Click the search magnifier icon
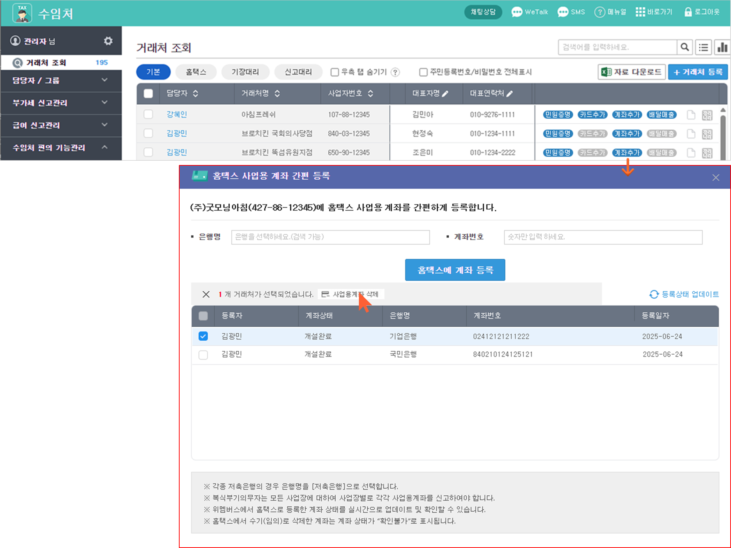Screen dimensions: 731x548 (685, 47)
